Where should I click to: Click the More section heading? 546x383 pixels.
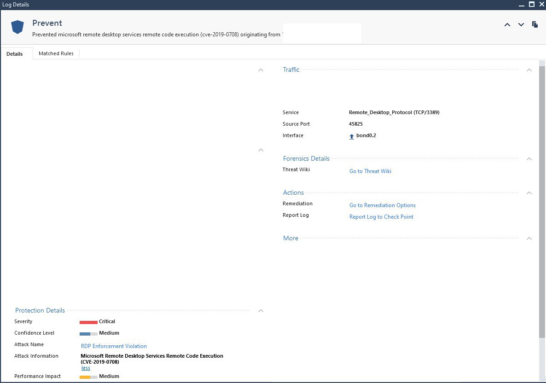[290, 238]
